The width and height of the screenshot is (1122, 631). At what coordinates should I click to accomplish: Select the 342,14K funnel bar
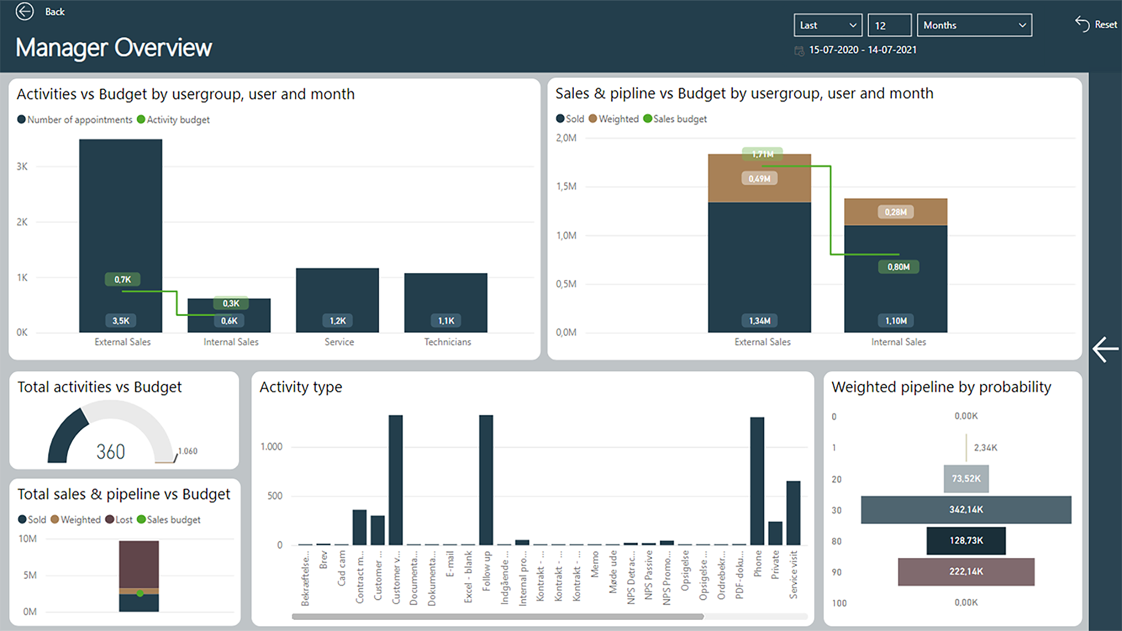coord(965,509)
